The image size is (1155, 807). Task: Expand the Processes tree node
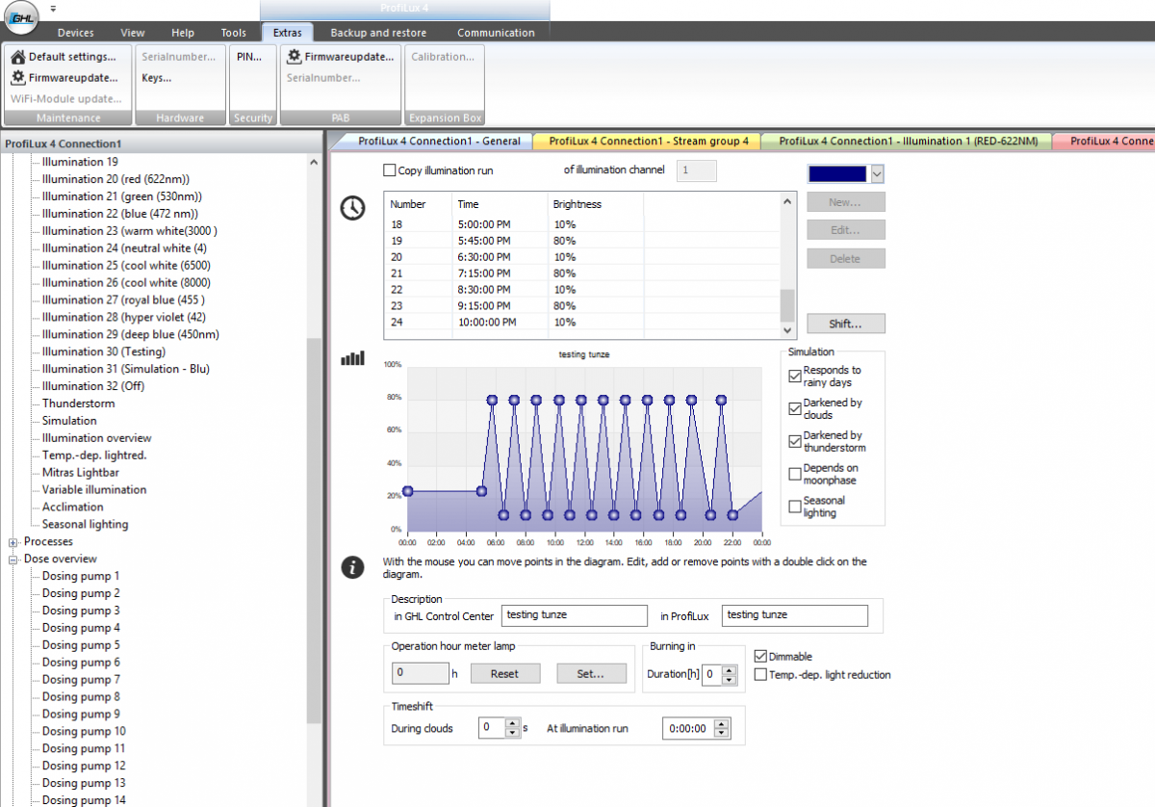[x=13, y=542]
